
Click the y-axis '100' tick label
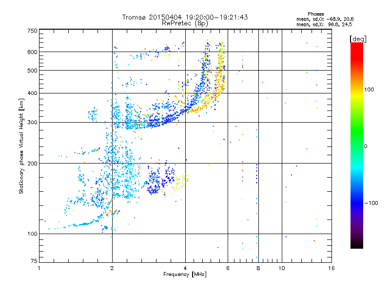click(32, 234)
